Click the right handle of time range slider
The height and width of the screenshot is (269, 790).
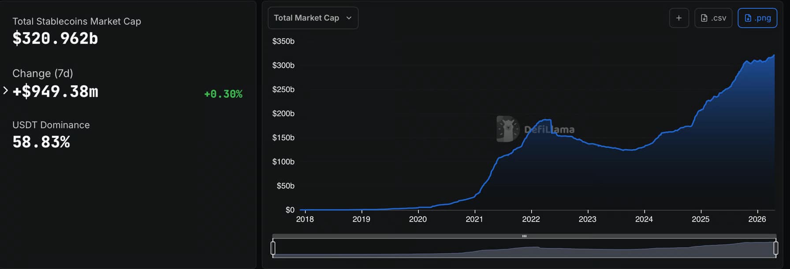coord(775,248)
